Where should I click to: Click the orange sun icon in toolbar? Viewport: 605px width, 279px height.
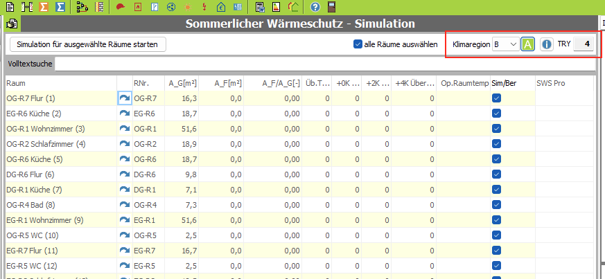188,8
